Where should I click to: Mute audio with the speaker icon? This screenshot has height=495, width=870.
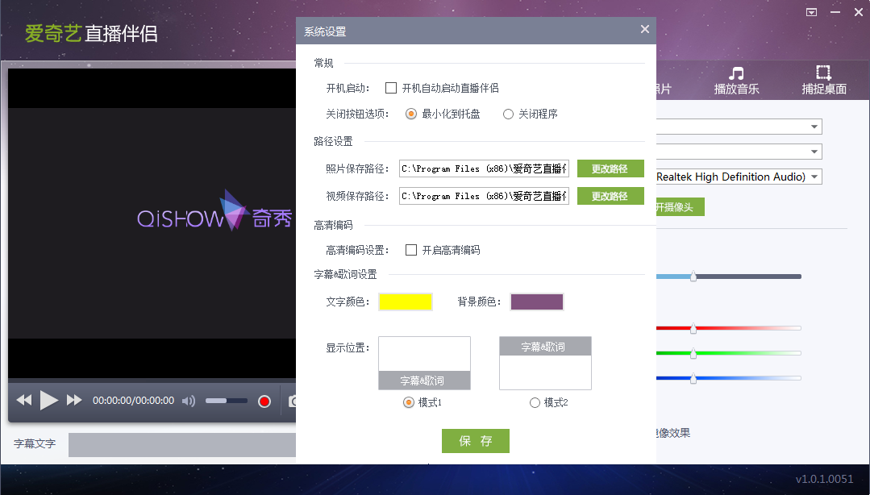point(189,401)
